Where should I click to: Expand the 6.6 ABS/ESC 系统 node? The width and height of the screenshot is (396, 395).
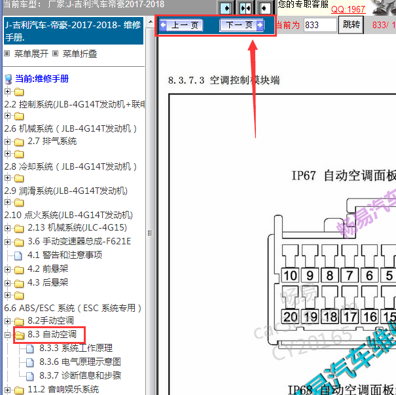pos(7,295)
